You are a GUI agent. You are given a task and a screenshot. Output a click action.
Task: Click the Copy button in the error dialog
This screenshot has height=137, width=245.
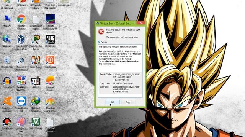pos(128,102)
